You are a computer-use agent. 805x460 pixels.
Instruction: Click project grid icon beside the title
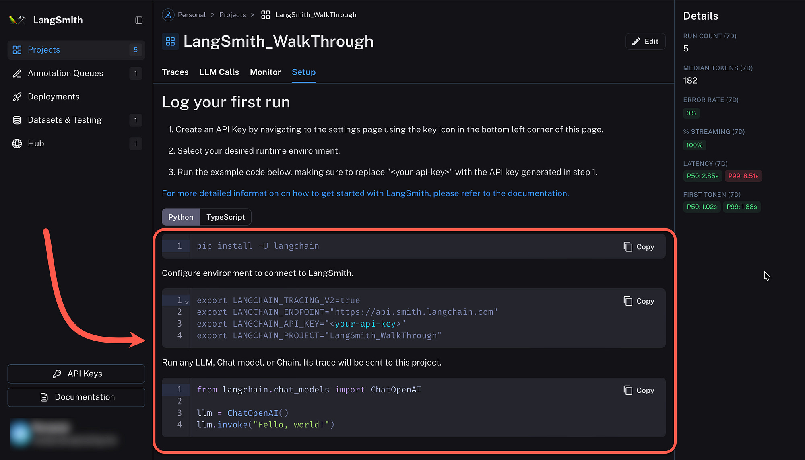pos(170,41)
